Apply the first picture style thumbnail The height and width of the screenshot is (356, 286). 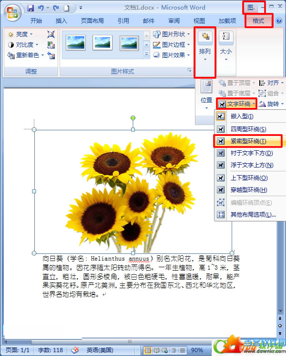[76, 42]
